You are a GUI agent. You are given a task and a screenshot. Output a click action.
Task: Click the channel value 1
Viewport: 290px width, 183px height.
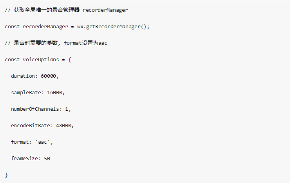67,109
